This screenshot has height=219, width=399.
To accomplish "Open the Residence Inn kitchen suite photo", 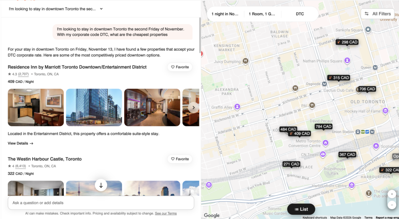I will pyautogui.click(x=35, y=107).
